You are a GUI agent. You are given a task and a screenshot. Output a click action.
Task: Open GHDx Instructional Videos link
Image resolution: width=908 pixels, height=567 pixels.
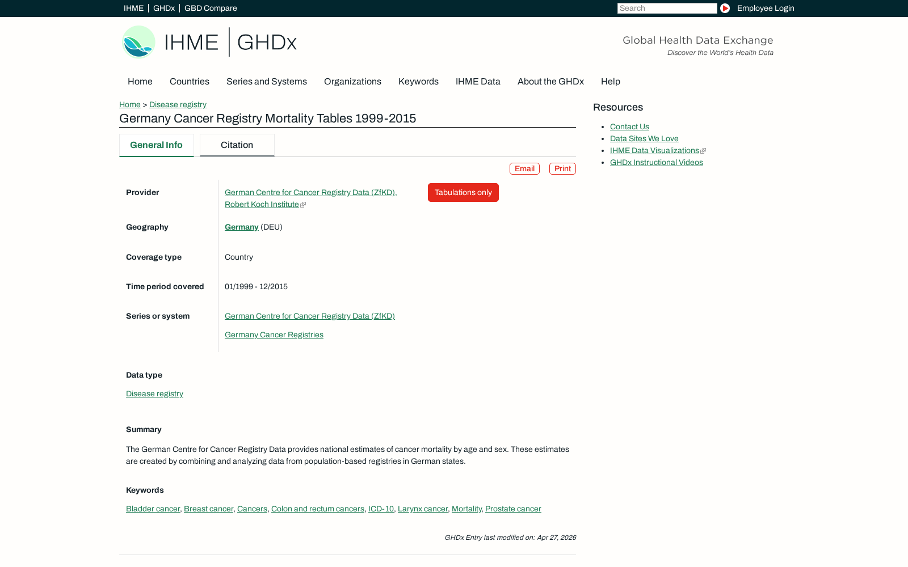(657, 163)
